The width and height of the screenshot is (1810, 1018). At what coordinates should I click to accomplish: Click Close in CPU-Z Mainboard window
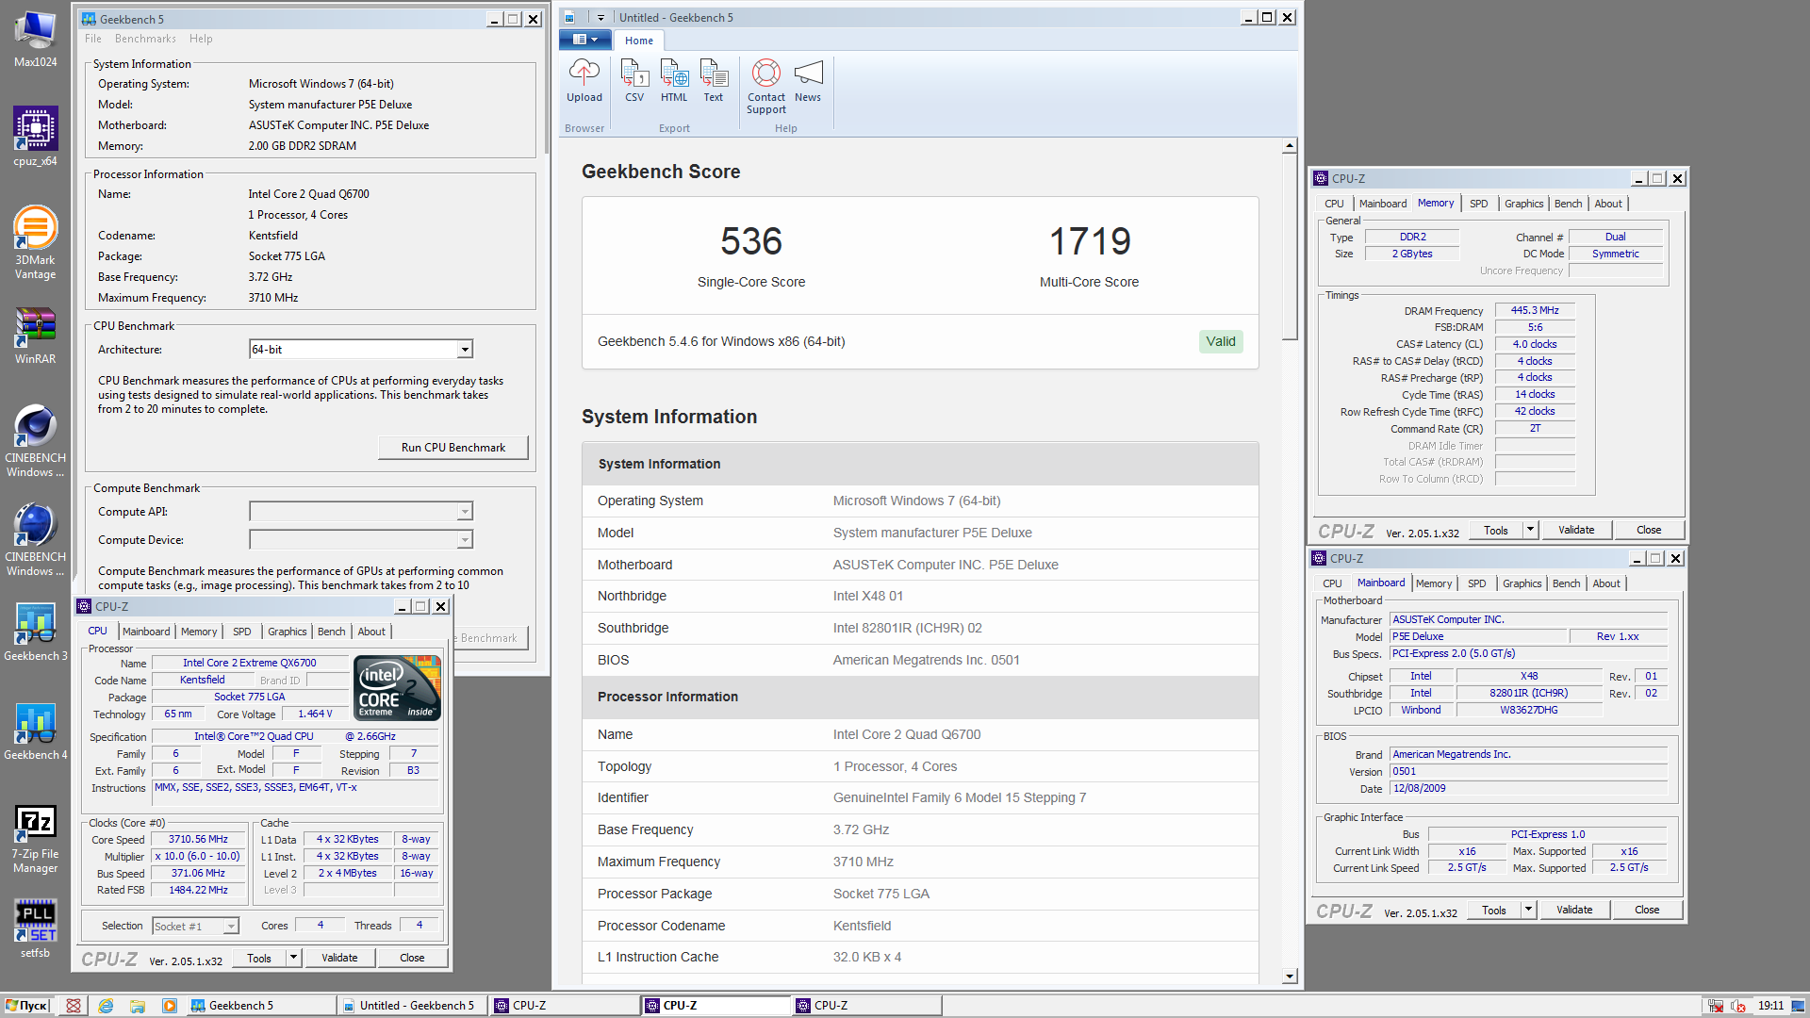1647,910
